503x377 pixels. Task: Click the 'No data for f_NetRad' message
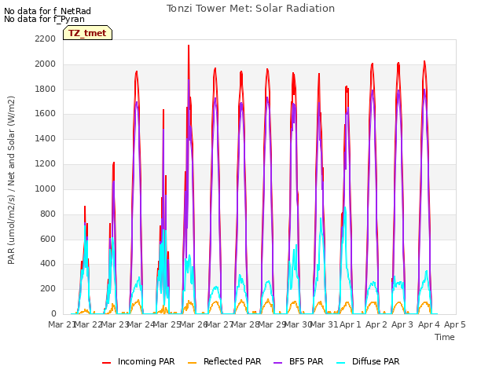click(47, 11)
